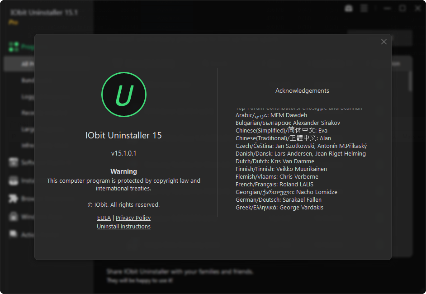Click the Windows Apps icon in background sidebar
The width and height of the screenshot is (426, 294).
(13, 217)
